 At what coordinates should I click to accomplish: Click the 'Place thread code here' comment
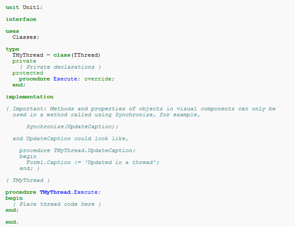click(x=57, y=204)
